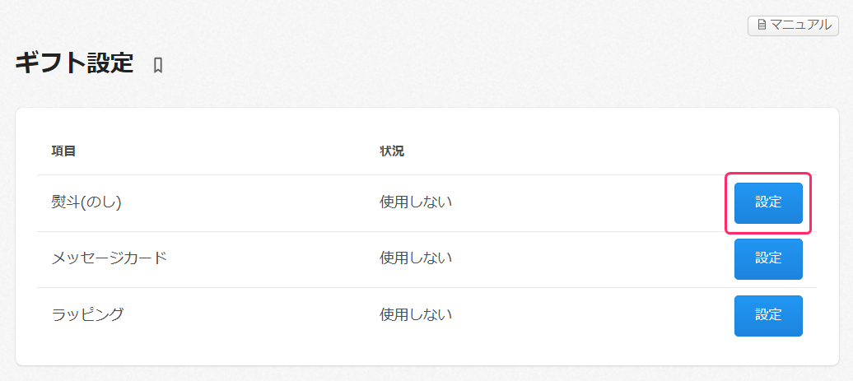The image size is (853, 381).
Task: Click 使用しない status in 熨斗(のし) row
Action: click(416, 202)
